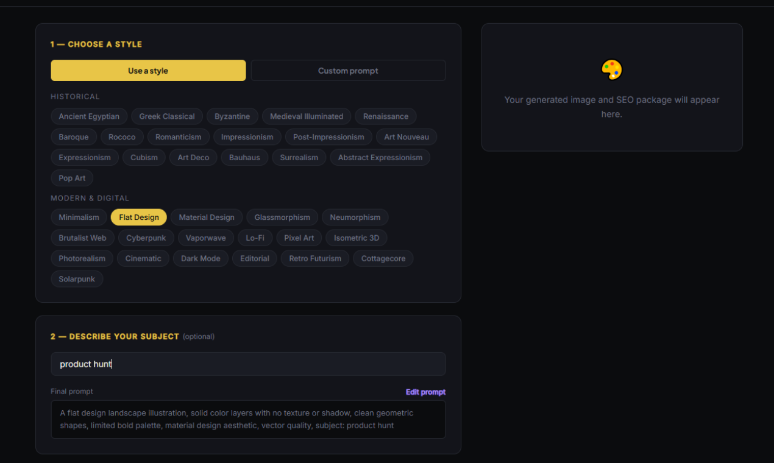The image size is (774, 463).
Task: Select the Pop Art style
Action: 72,178
